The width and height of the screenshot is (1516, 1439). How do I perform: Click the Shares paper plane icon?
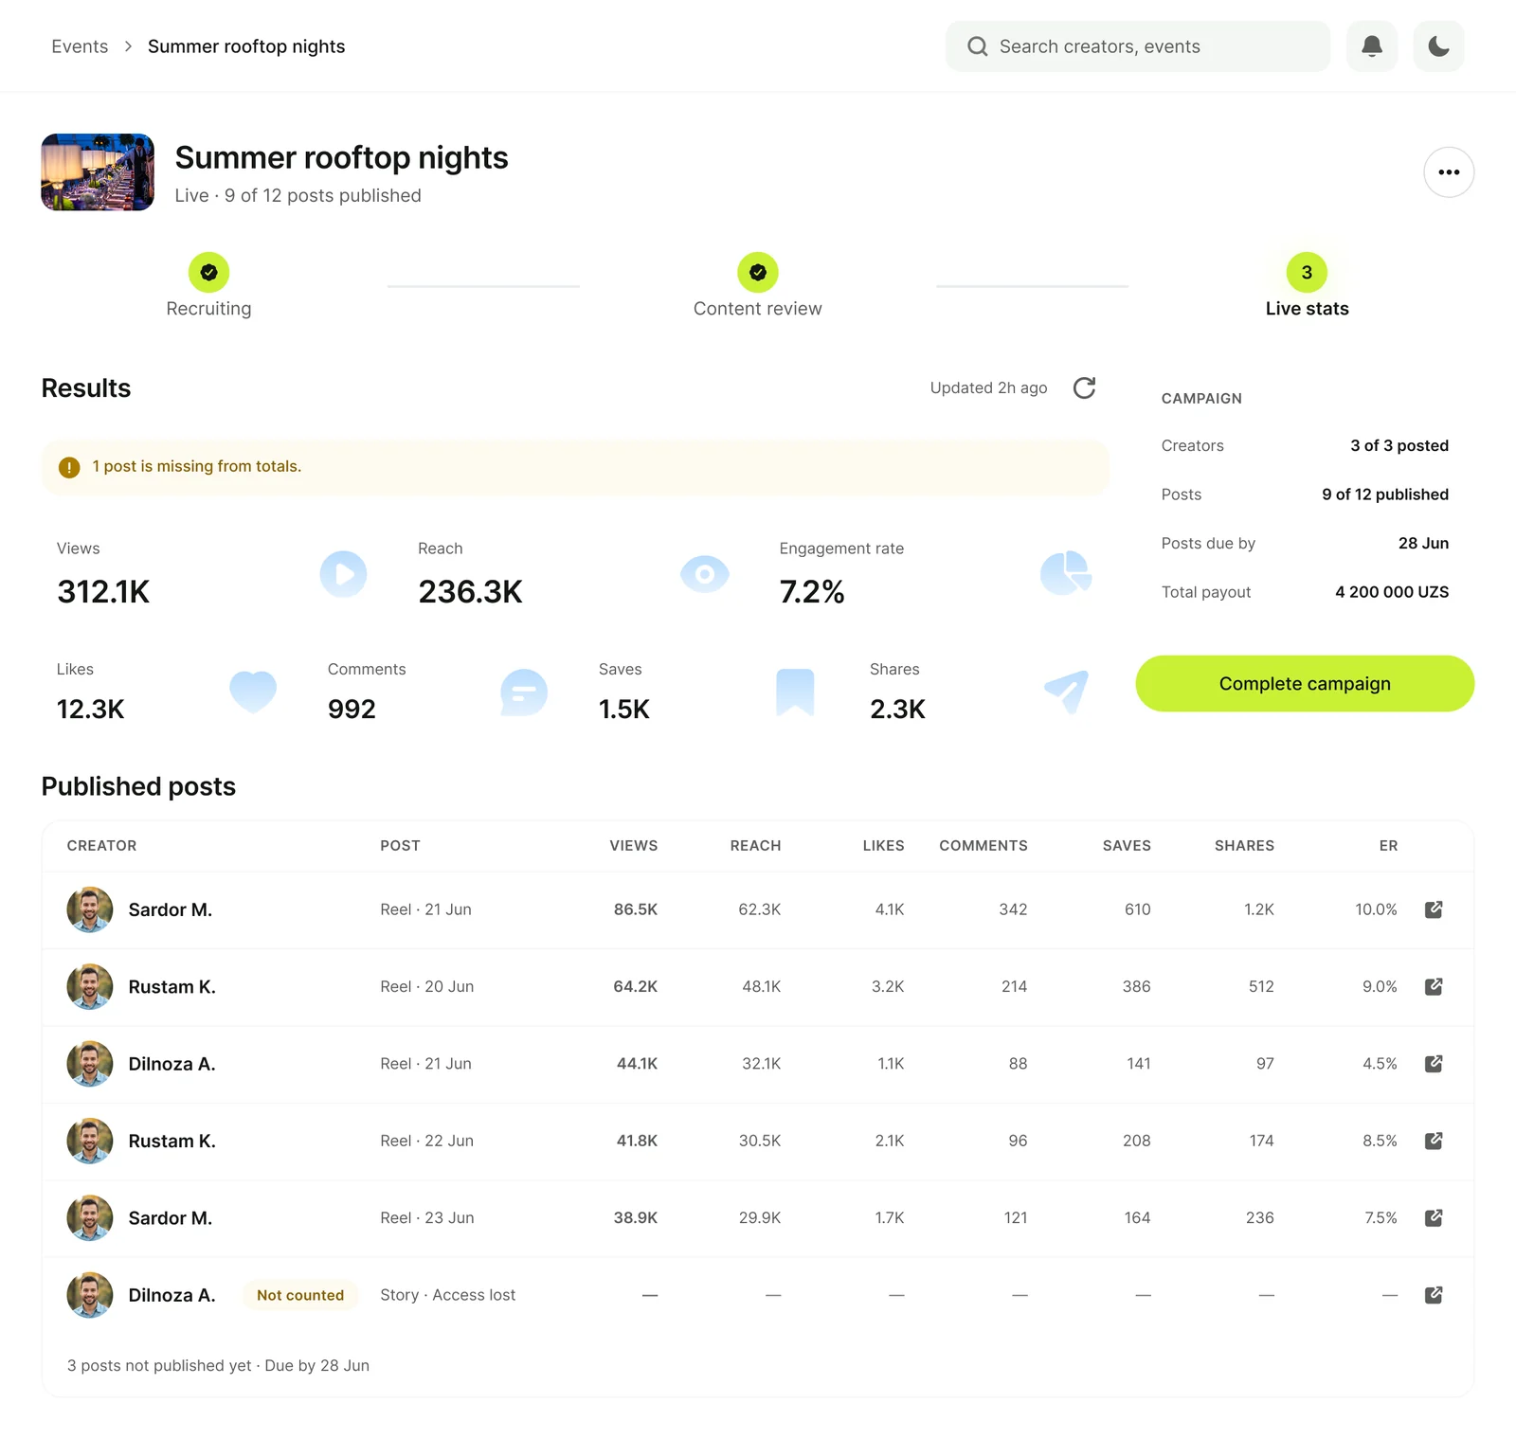pyautogui.click(x=1066, y=693)
